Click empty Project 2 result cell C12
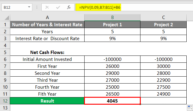 coord(163,101)
